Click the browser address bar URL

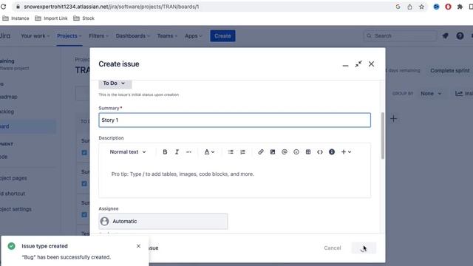pyautogui.click(x=112, y=7)
